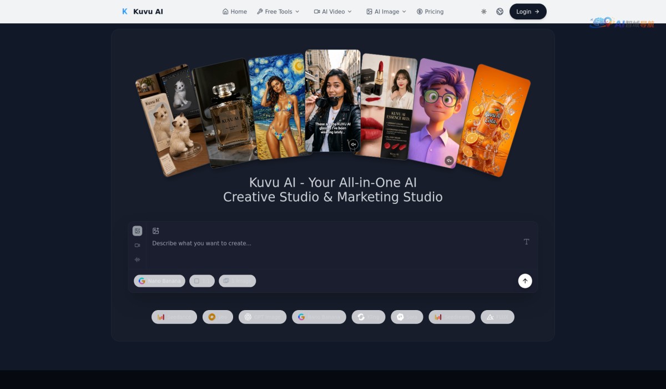Viewport: 666px width, 389px height.
Task: Unmute the purple-haired cartoon boy video
Action: (x=449, y=161)
